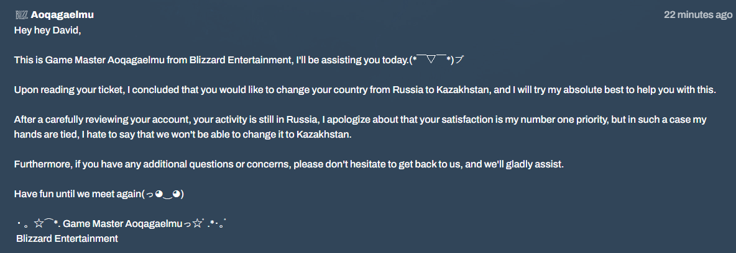Click the waving kaomoji after "assisting you today"
Screen dimensions: 736x253
(437, 60)
